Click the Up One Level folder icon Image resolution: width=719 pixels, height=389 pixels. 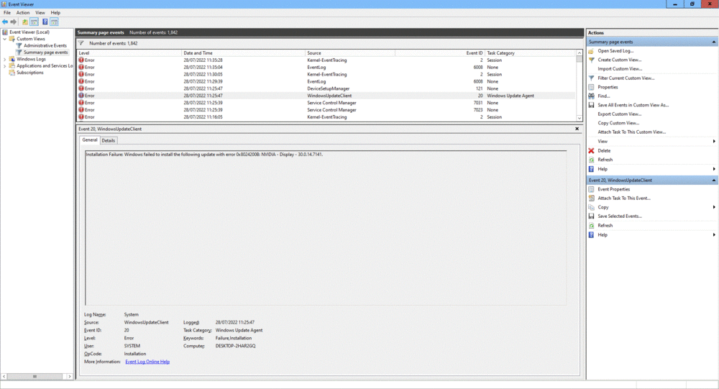(x=24, y=22)
